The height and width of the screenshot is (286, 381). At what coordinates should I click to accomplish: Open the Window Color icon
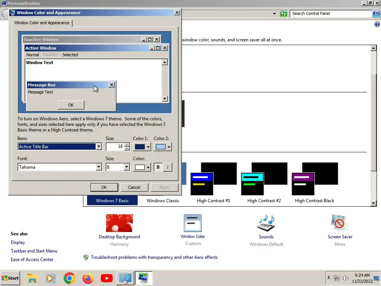pyautogui.click(x=193, y=223)
